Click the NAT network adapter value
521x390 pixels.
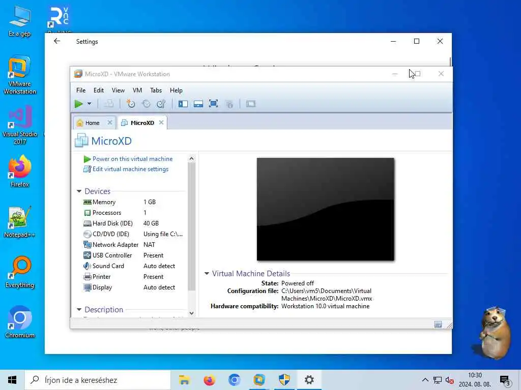pyautogui.click(x=149, y=244)
